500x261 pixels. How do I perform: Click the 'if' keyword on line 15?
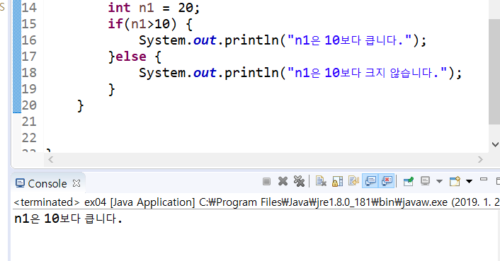[x=115, y=24]
